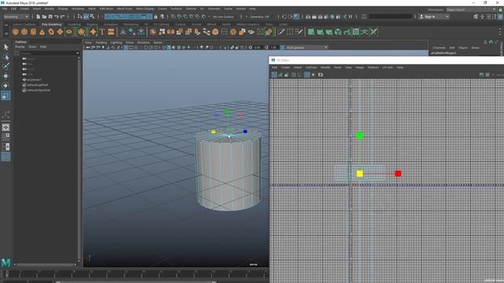Viewport: 504px width, 283px height.
Task: Toggle the lock selection padlock icon
Action: point(156,17)
